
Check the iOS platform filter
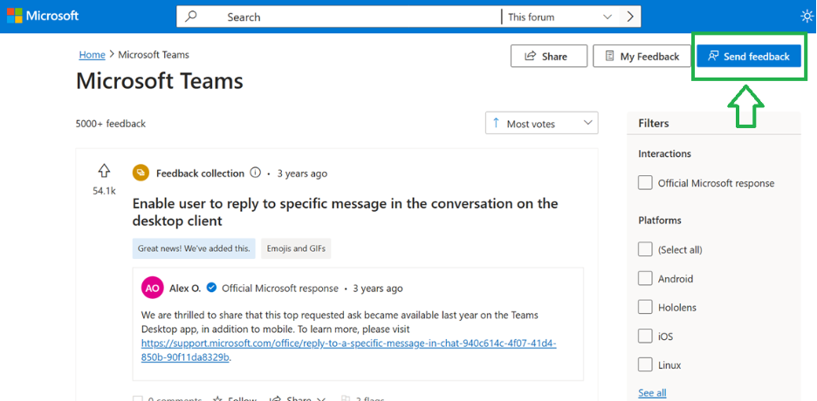coord(645,336)
